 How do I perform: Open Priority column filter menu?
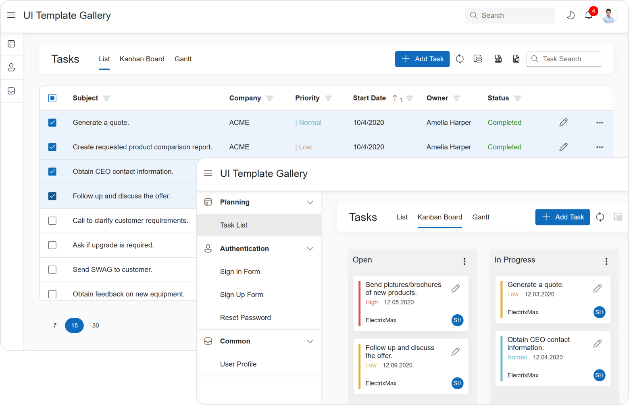coord(328,98)
